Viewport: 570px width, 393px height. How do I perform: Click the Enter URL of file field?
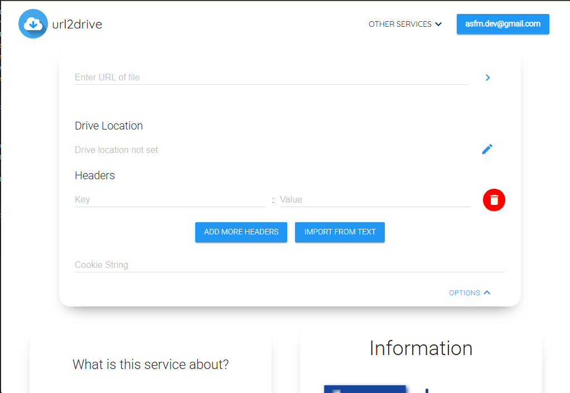click(x=223, y=77)
